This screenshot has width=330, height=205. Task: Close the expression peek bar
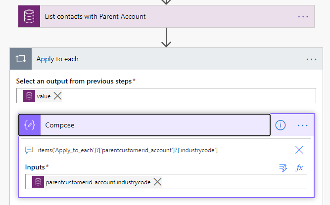299,150
